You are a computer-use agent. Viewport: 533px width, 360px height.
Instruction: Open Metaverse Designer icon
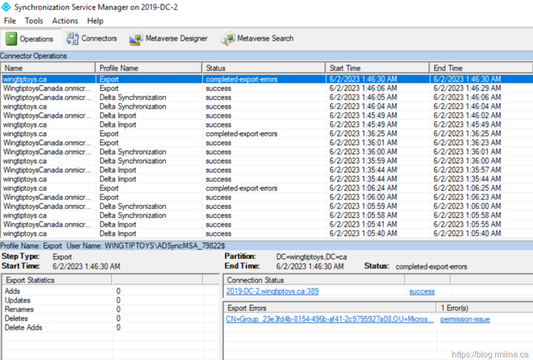point(136,39)
